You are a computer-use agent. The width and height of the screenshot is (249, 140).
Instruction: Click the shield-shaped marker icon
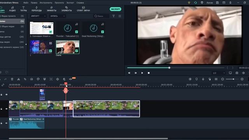tap(196, 79)
